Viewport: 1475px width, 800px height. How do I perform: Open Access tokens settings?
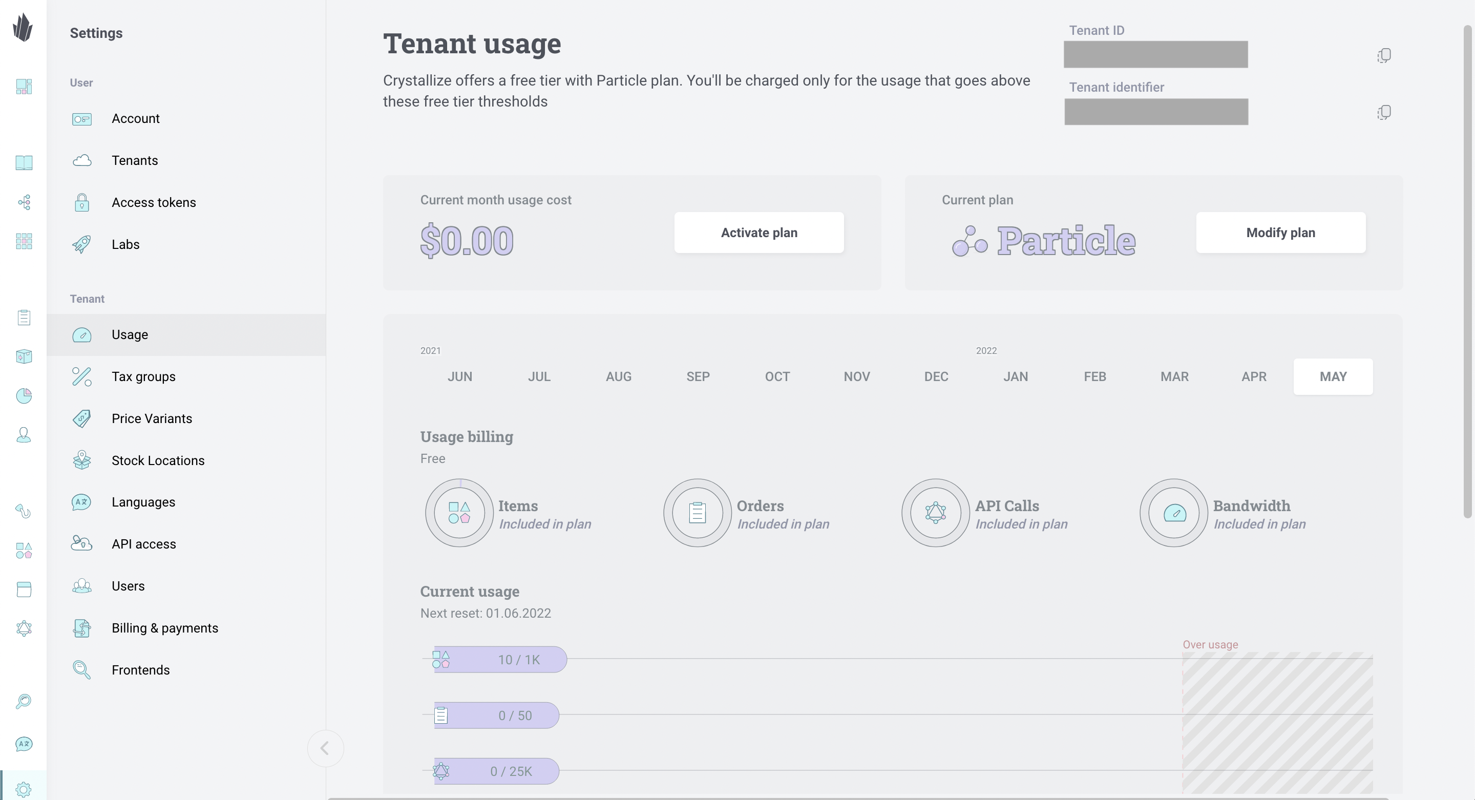186,202
